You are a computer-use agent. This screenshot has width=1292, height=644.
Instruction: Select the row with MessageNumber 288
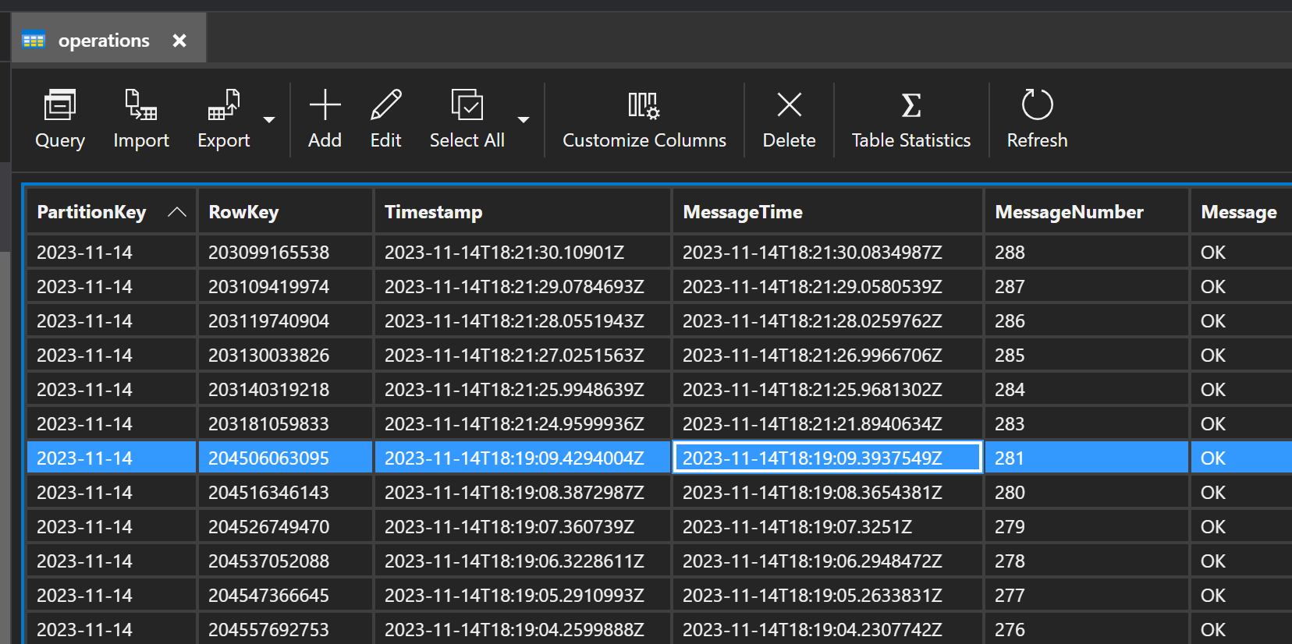[1010, 253]
